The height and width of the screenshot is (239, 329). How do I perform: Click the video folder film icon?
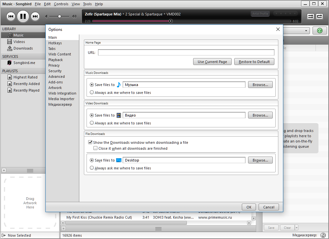[x=119, y=115]
